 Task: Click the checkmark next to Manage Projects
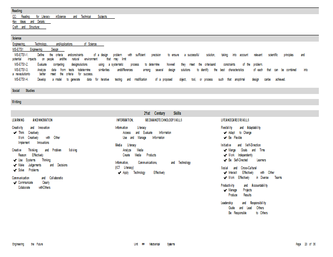(225, 190)
